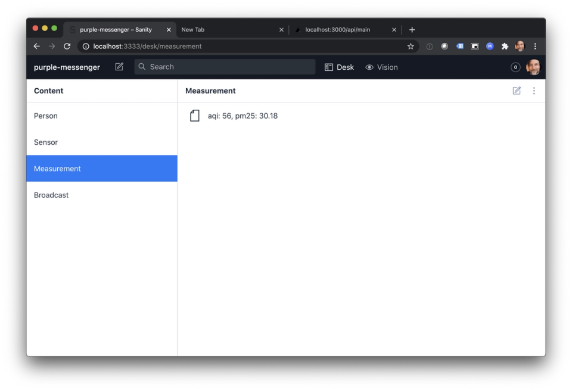This screenshot has height=391, width=572.
Task: Open Chrome three-dot menu
Action: pyautogui.click(x=535, y=46)
